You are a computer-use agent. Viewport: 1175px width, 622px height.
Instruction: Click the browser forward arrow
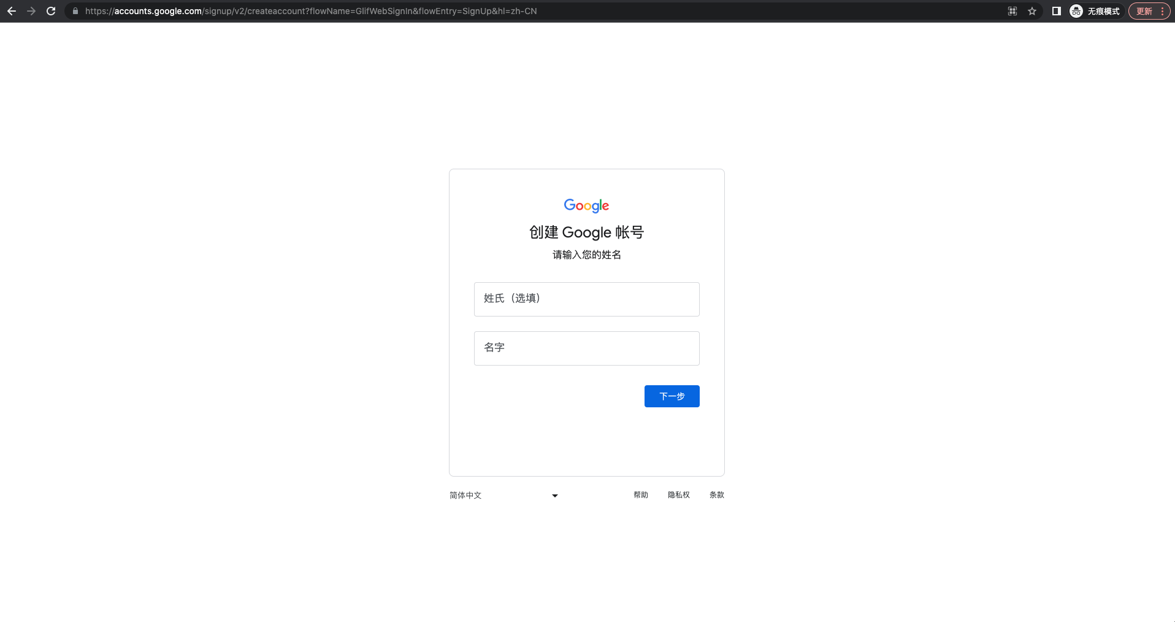pyautogui.click(x=31, y=11)
